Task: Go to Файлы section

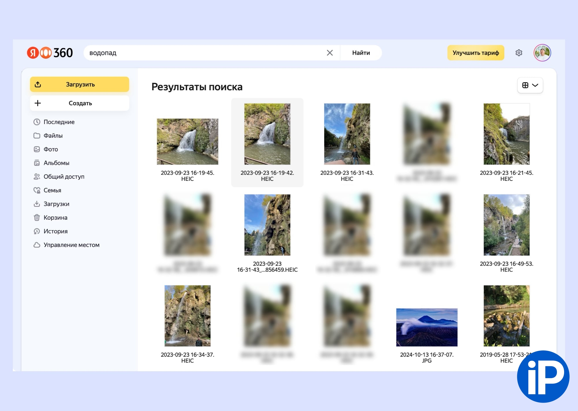Action: 53,136
